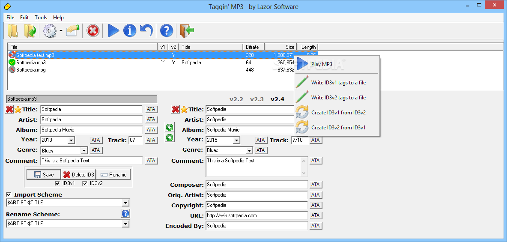Click Rename Scheme help icon
Viewport: 507px width, 242px height.
125,213
